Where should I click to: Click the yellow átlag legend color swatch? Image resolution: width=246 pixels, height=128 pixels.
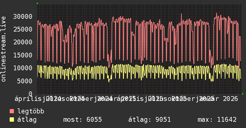(12, 119)
